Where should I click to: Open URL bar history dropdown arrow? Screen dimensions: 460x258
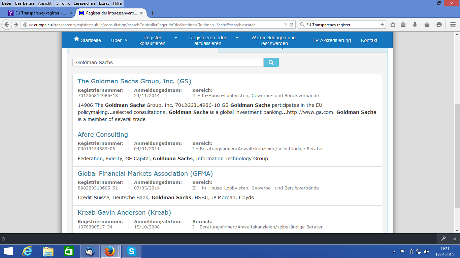(286, 25)
